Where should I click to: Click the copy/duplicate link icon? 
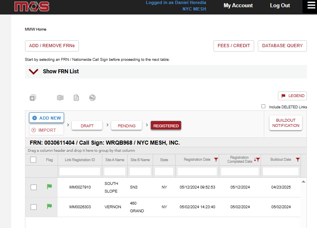pyautogui.click(x=33, y=98)
